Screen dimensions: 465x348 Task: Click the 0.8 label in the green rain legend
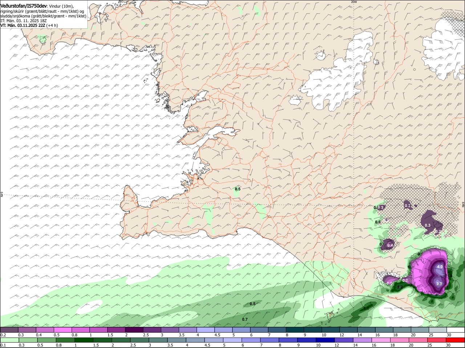click(58, 345)
